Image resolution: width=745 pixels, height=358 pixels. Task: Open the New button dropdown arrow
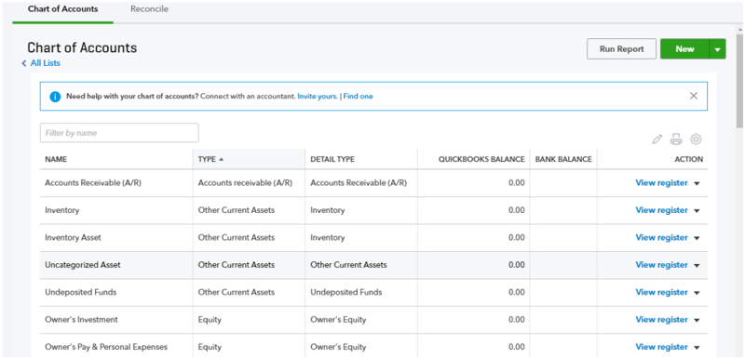pyautogui.click(x=717, y=49)
